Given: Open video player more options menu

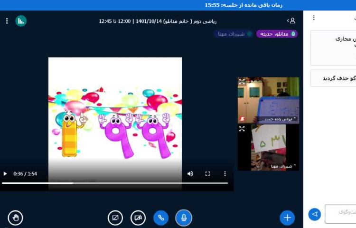Looking at the screenshot, I should coord(225,174).
